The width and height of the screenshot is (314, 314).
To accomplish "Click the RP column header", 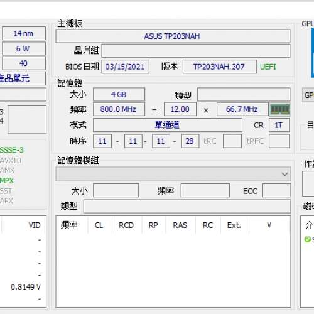I will pos(153,225).
